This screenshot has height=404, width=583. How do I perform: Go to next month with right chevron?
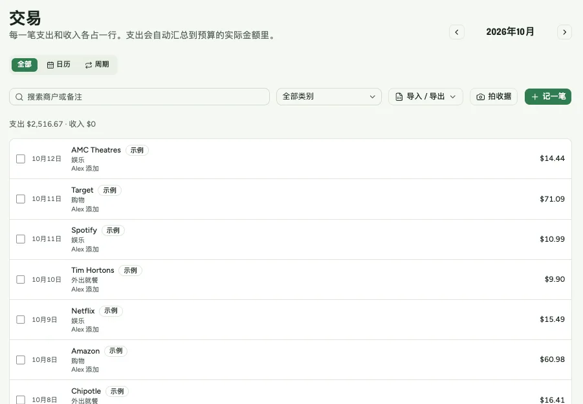pyautogui.click(x=564, y=32)
